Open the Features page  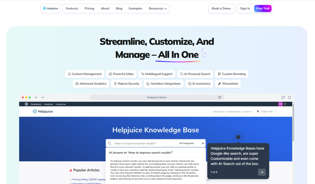72,8
